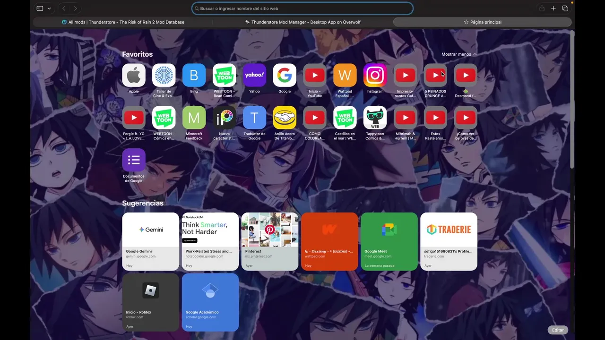Viewport: 605px width, 340px height.
Task: Open the Google favorite
Action: [x=285, y=75]
